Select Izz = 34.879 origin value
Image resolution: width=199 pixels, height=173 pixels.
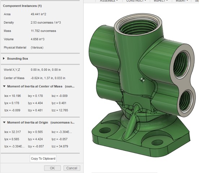coord(60,146)
